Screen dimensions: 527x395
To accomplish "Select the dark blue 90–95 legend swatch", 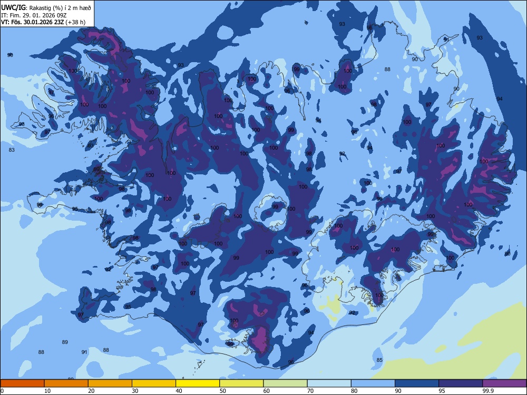I will point(417,383).
